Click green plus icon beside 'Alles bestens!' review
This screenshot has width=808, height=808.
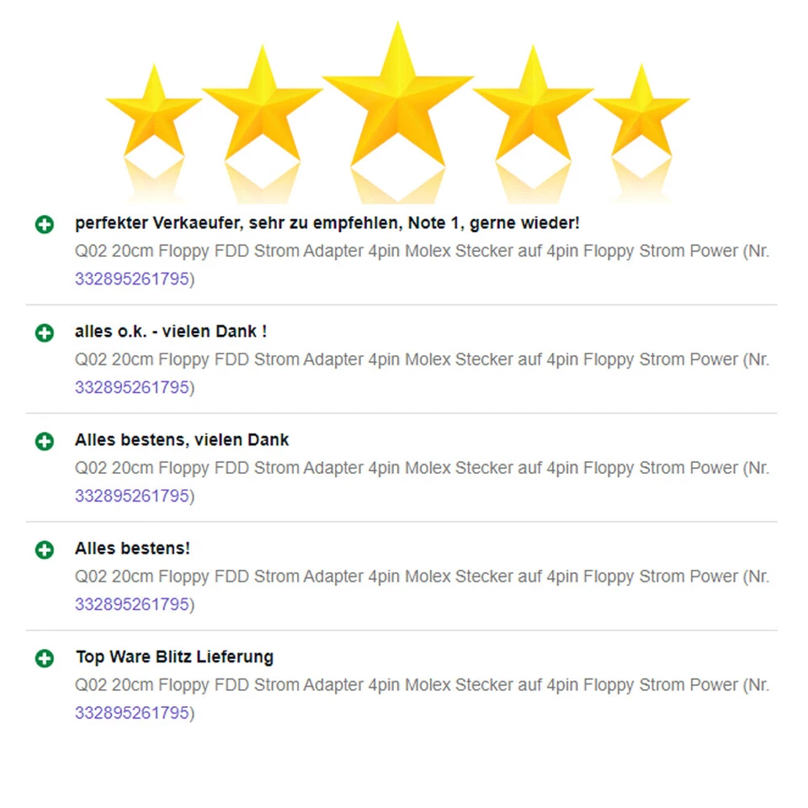pos(45,550)
